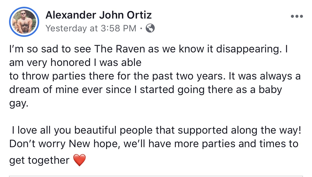Select the first name "Alexander" in header
The width and height of the screenshot is (312, 177).
(70, 15)
